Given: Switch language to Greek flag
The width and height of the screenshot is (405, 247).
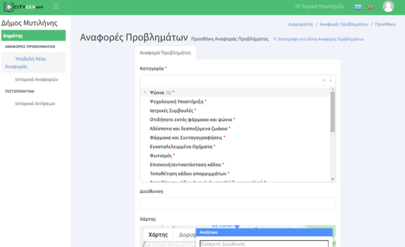Looking at the screenshot, I should pyautogui.click(x=358, y=7).
